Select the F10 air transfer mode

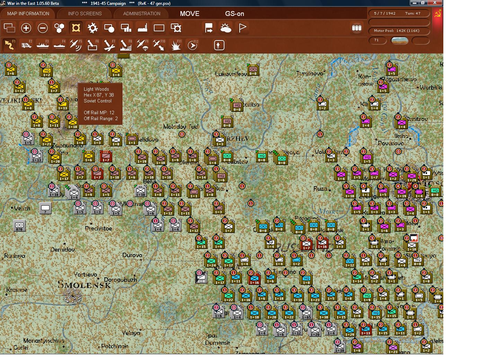point(159,45)
